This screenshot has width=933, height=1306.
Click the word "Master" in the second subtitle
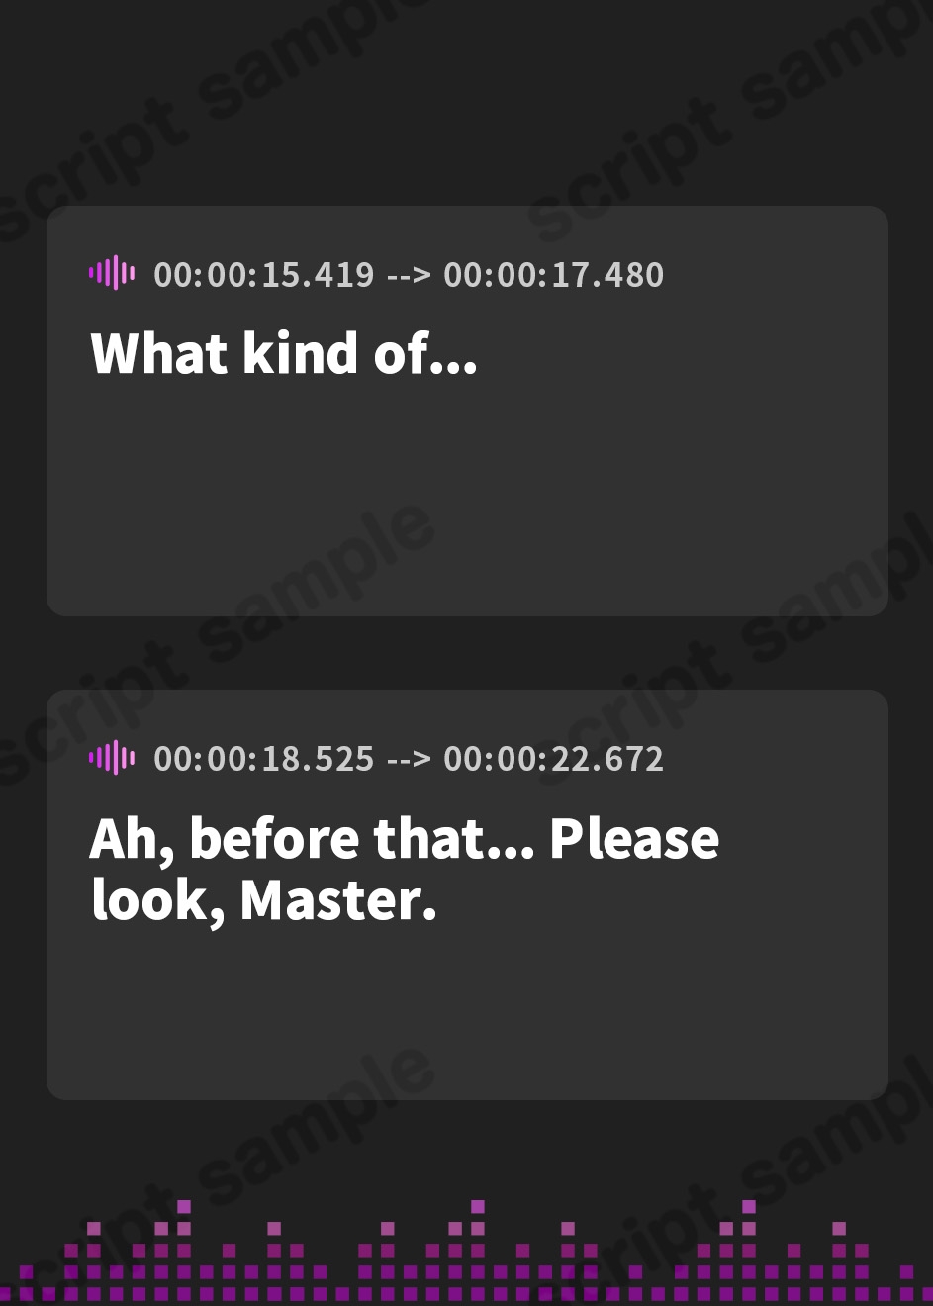coord(330,900)
